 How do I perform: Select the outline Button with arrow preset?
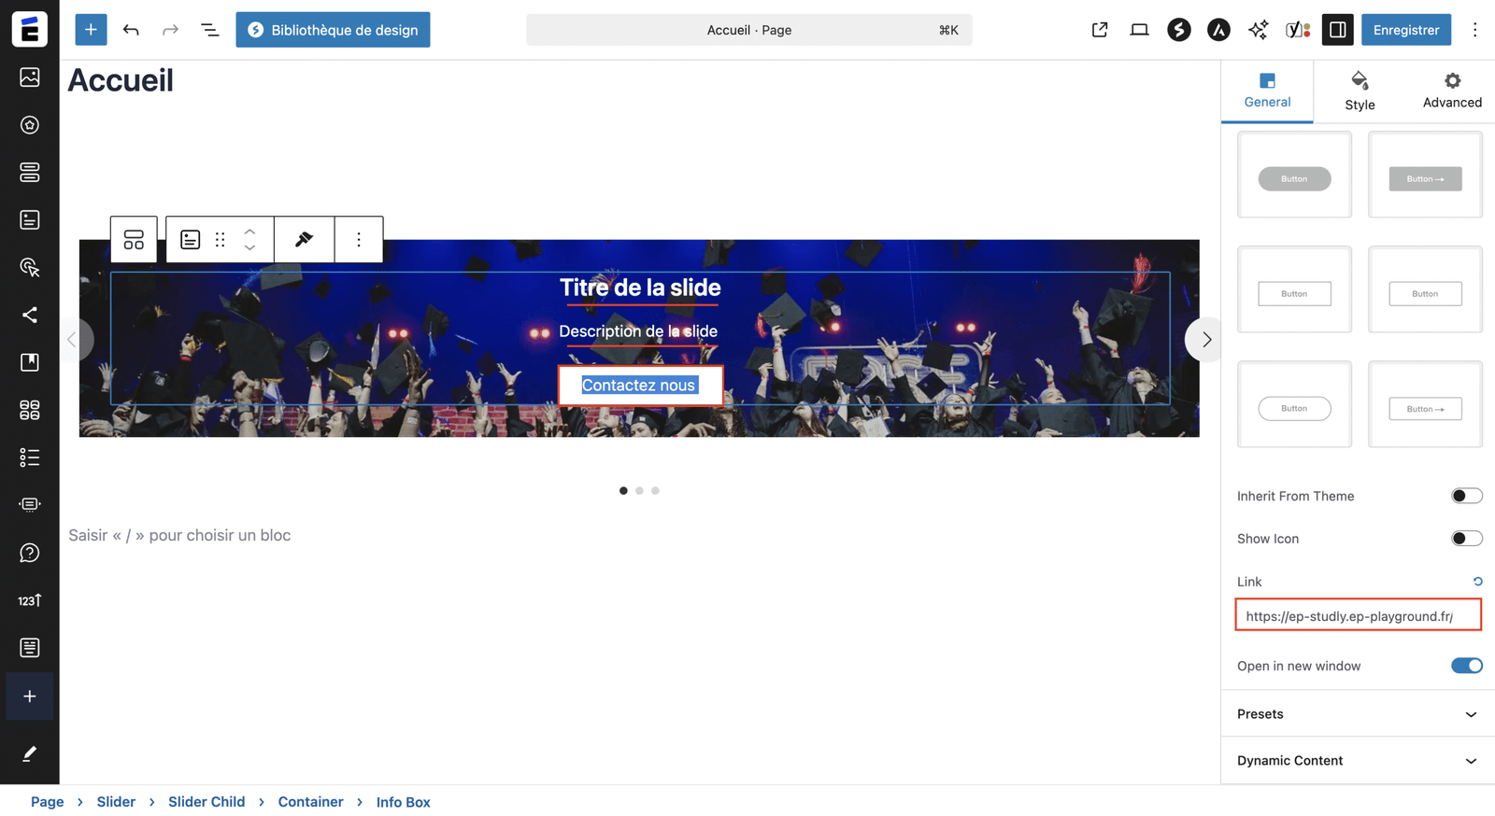(1425, 404)
